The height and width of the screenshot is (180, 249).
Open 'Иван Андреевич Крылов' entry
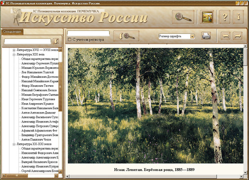coord(37,104)
